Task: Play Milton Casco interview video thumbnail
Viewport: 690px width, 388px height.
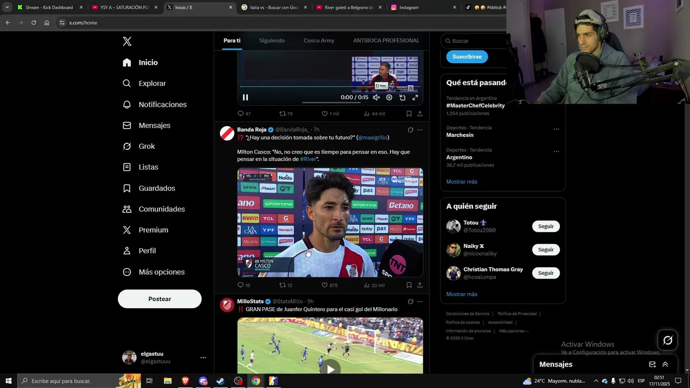Action: [330, 222]
